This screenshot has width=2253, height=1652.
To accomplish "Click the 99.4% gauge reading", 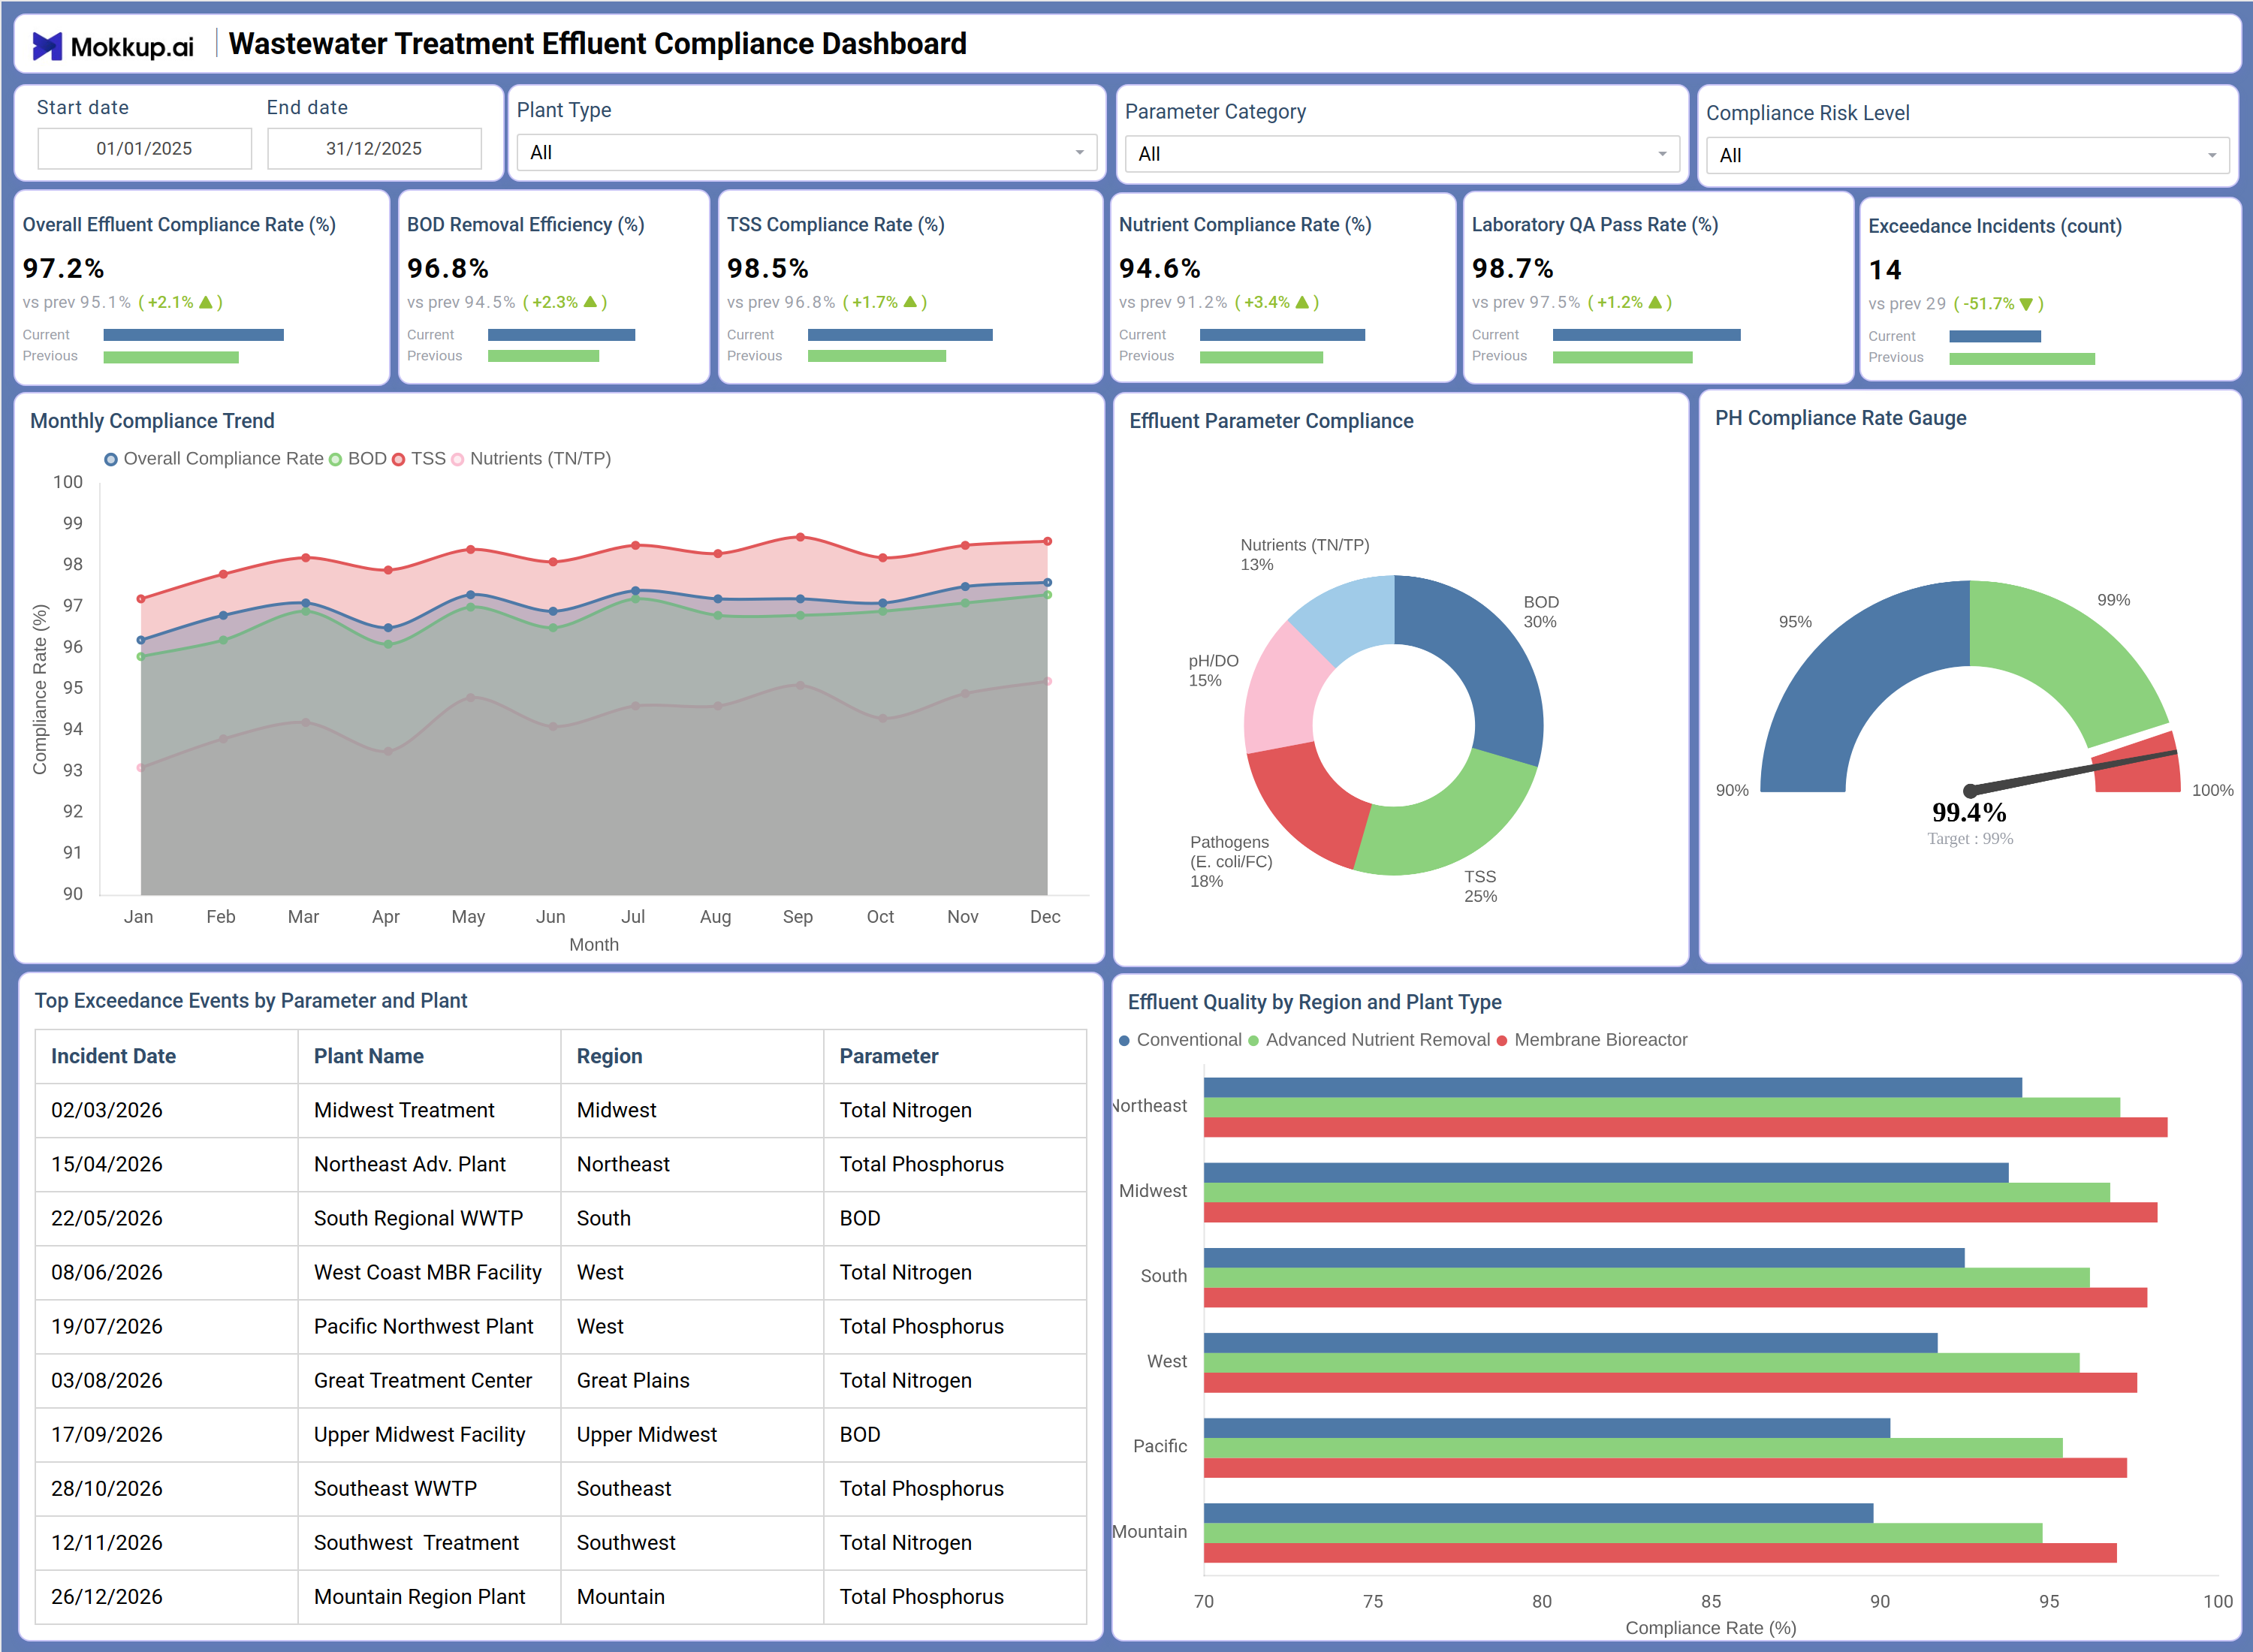I will tap(1969, 812).
